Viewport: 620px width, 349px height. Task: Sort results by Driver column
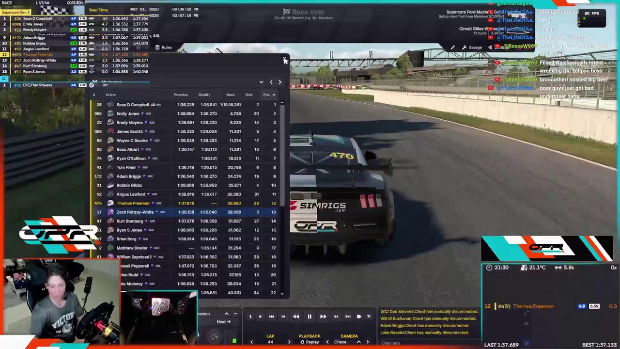pos(111,95)
